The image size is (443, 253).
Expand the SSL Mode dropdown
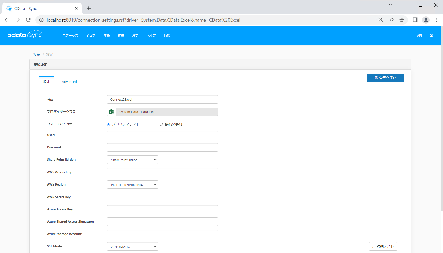(133, 246)
